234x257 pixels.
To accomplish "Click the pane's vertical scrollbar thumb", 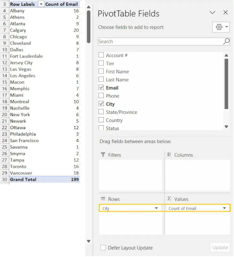I will 89,27.
